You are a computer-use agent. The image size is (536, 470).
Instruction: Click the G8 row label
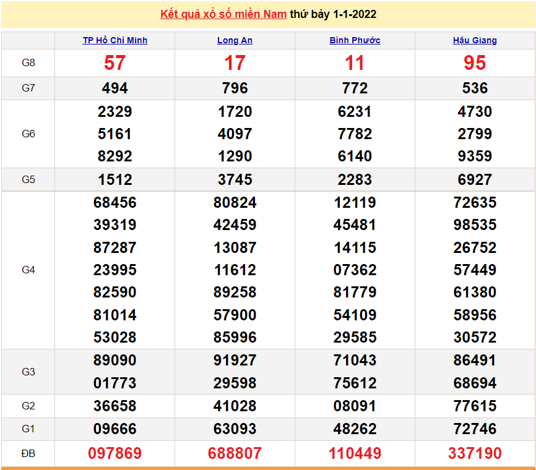tap(28, 63)
